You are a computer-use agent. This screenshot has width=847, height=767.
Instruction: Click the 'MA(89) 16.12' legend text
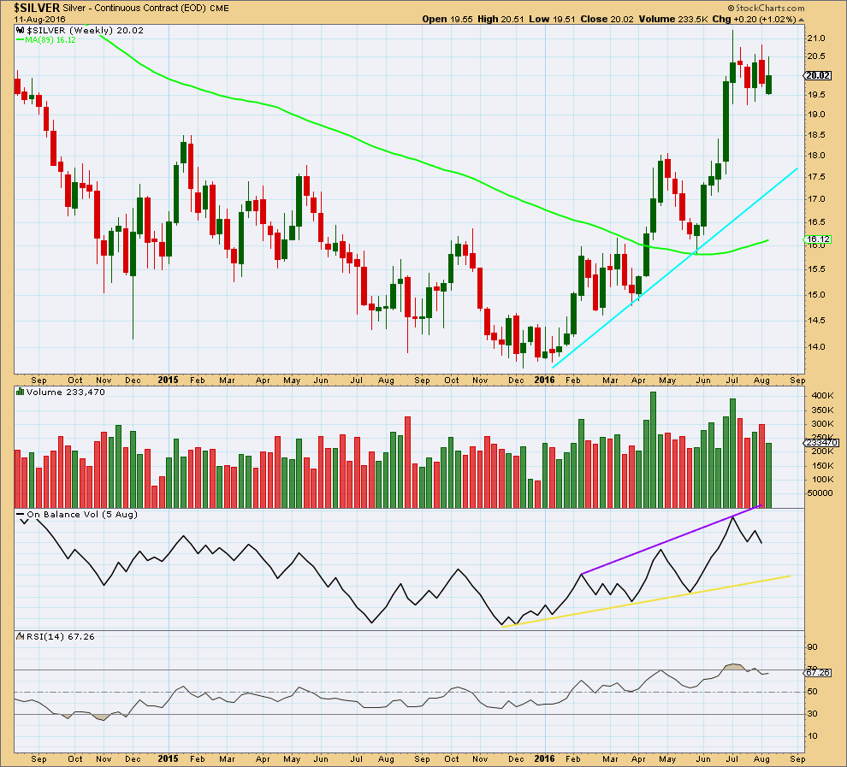(x=50, y=40)
